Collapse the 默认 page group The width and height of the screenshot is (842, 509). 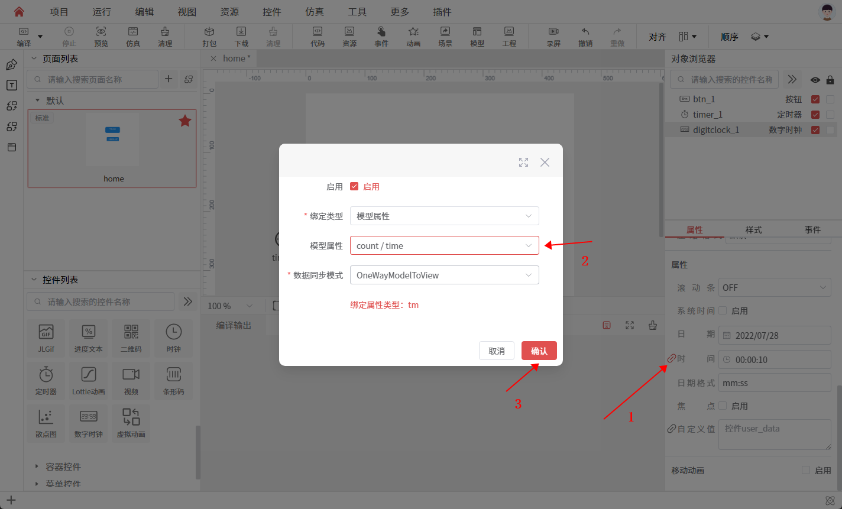(37, 100)
